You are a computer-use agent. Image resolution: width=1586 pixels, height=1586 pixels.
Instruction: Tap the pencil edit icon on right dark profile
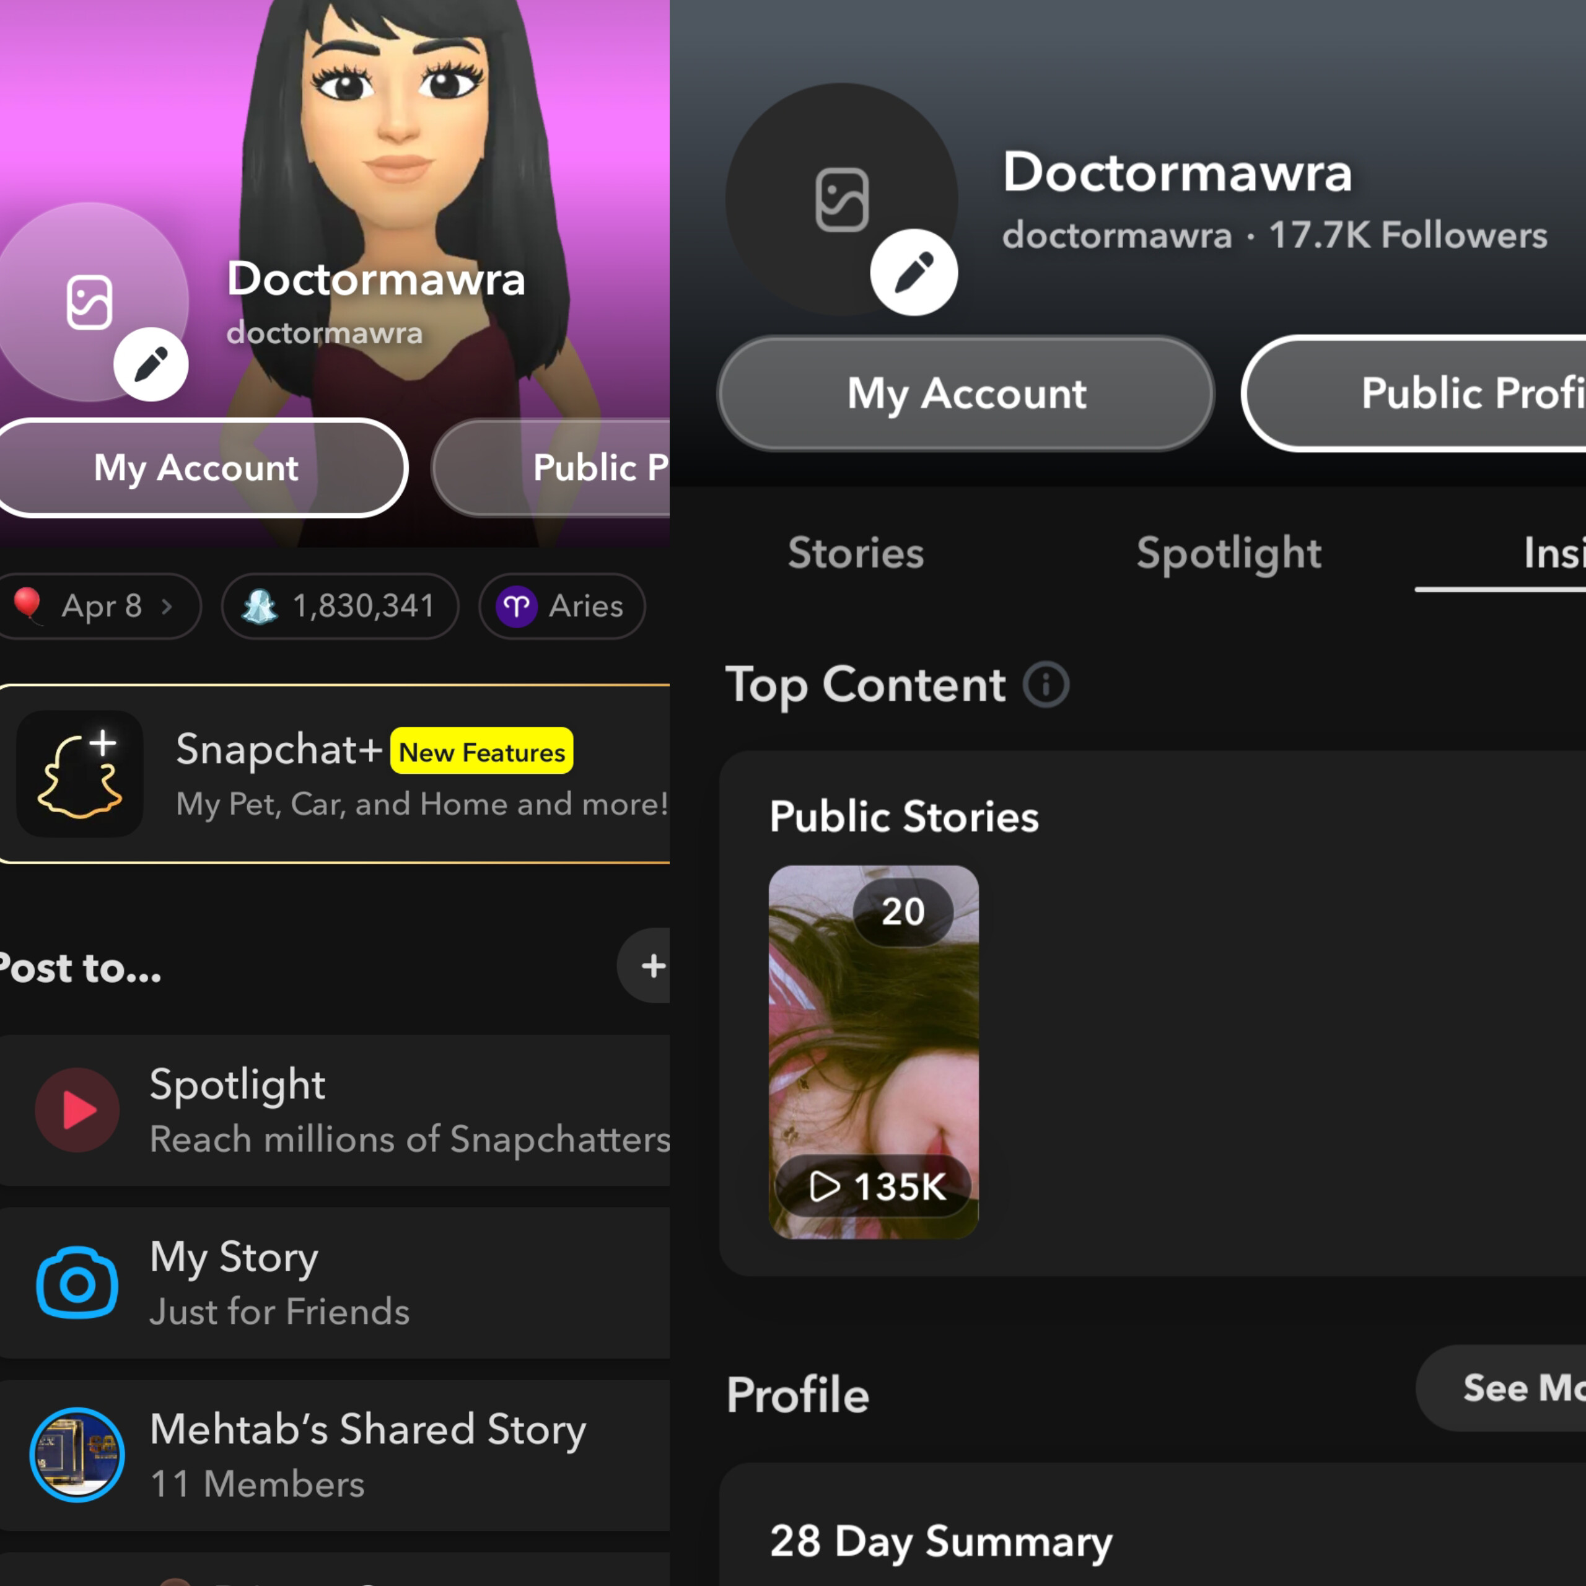tap(914, 273)
